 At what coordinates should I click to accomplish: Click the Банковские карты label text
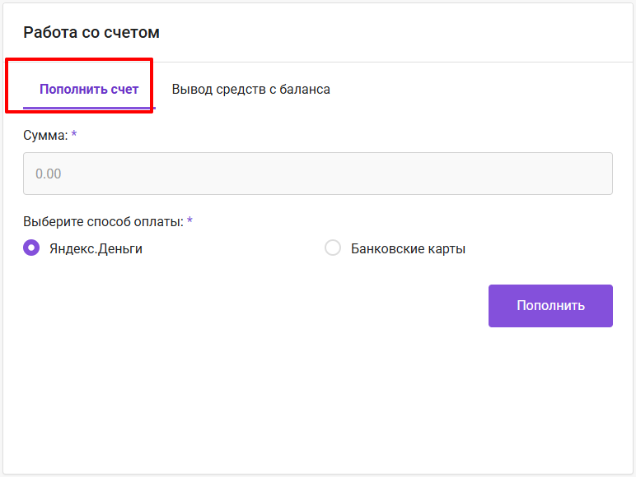tap(408, 248)
